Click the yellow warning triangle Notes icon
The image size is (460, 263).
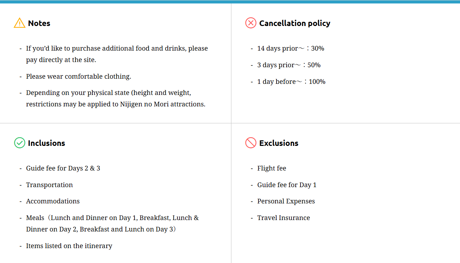coord(19,23)
